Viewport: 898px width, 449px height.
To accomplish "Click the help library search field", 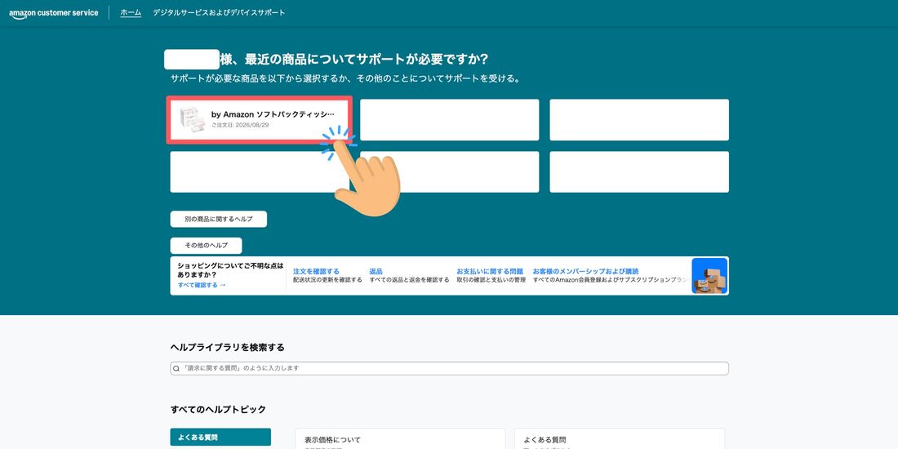I will 450,368.
